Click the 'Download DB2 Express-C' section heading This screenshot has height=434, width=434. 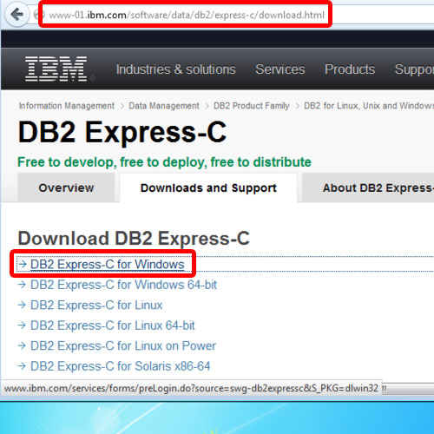pos(134,238)
